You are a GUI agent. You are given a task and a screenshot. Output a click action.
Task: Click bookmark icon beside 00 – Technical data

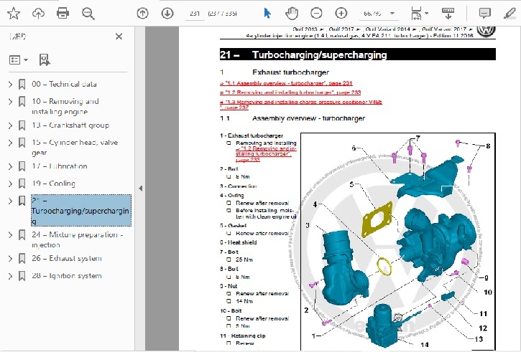click(x=22, y=84)
